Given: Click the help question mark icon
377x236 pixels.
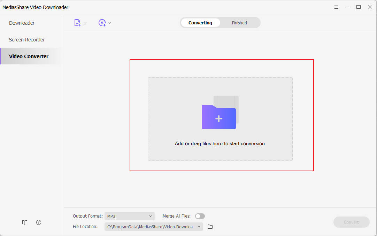Looking at the screenshot, I should (x=39, y=222).
